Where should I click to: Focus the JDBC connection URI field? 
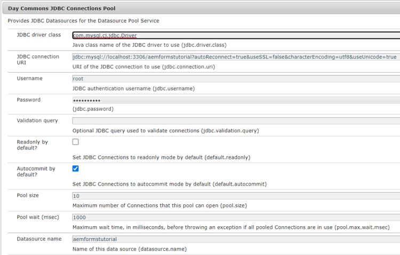click(x=235, y=57)
